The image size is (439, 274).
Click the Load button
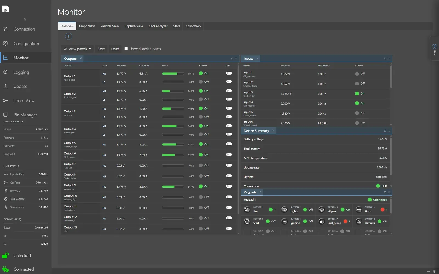pos(115,49)
